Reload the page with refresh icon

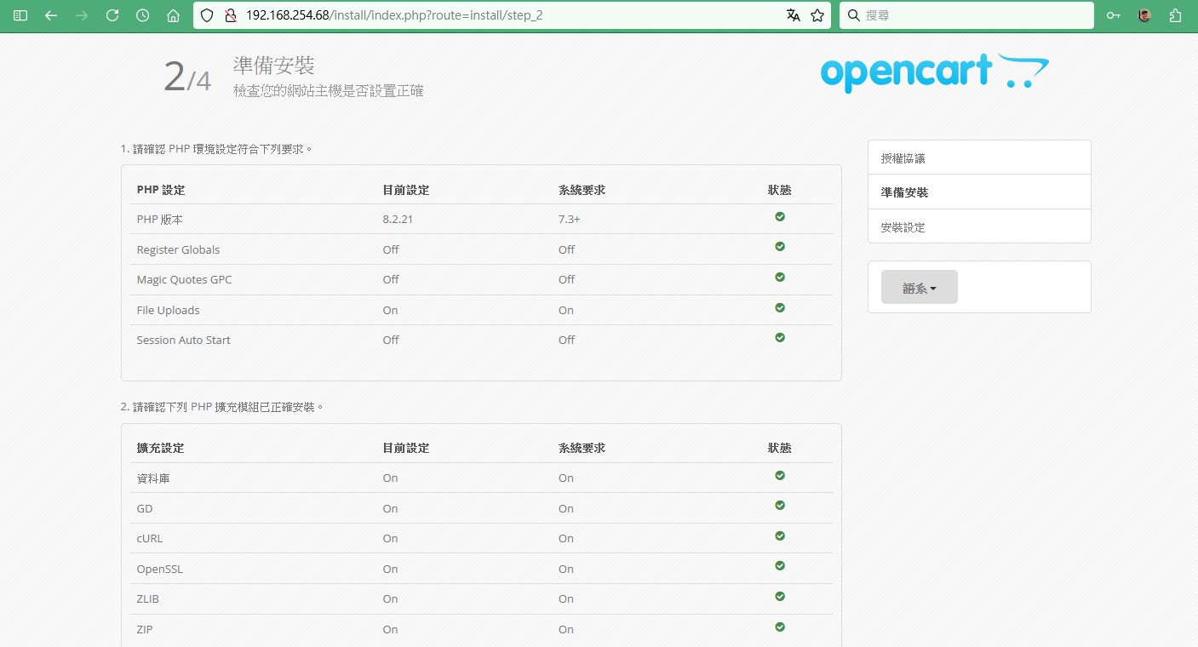coord(112,15)
